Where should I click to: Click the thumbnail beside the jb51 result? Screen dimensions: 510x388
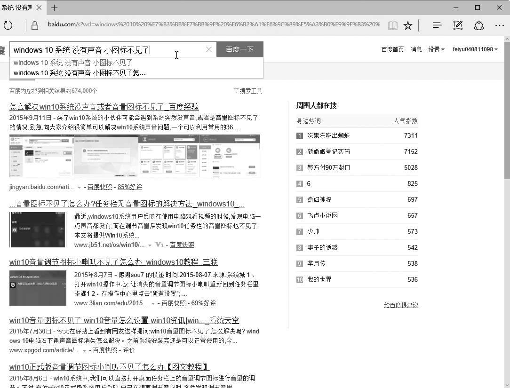tap(38, 230)
